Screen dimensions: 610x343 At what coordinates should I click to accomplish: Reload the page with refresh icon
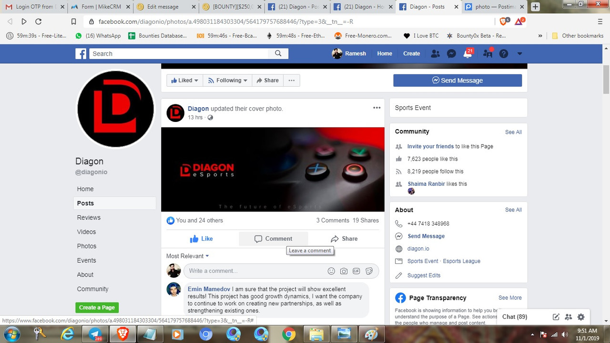pos(39,21)
